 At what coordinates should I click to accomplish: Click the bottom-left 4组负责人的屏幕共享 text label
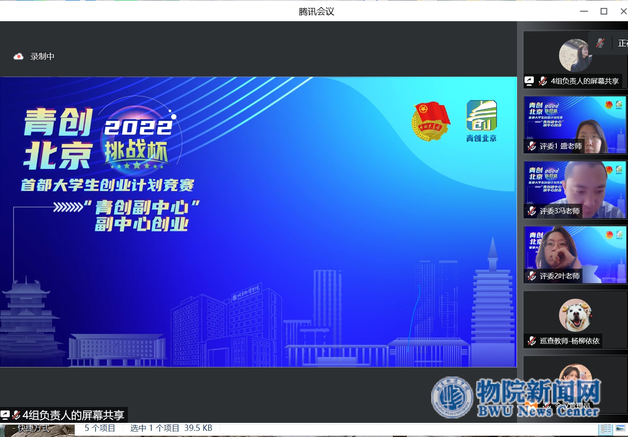(x=73, y=415)
